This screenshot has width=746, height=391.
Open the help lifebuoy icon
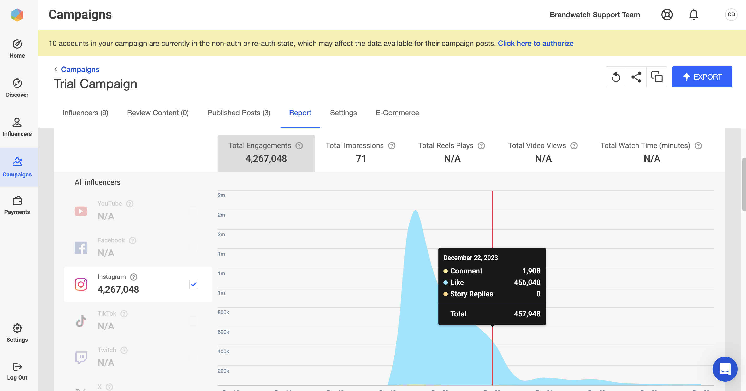(667, 14)
